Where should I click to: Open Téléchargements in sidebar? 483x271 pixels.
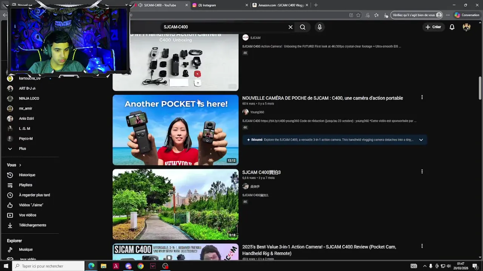32,225
